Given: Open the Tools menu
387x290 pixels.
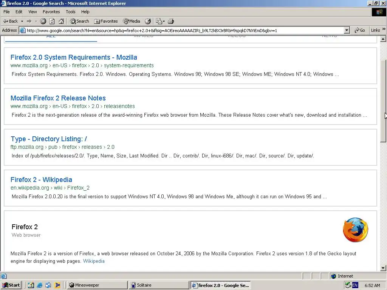Looking at the screenshot, I should 70,12.
